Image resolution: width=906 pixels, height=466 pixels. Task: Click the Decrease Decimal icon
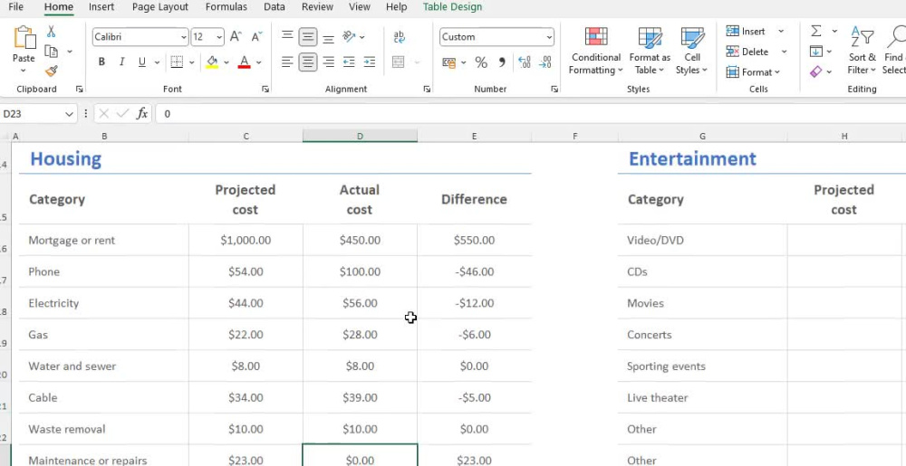coord(545,62)
